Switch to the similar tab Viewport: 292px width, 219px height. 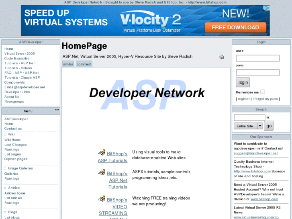tap(68, 64)
